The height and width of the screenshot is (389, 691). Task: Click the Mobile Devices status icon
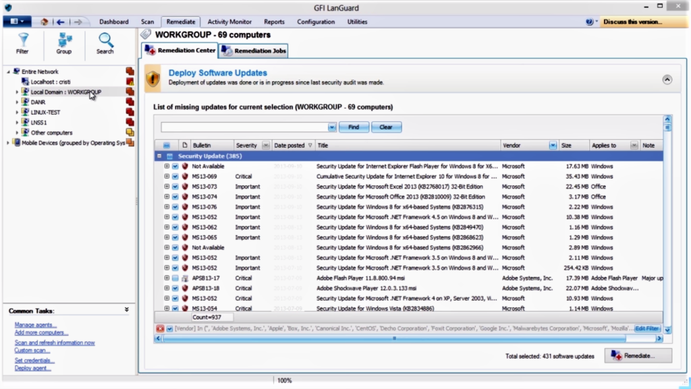click(x=130, y=142)
